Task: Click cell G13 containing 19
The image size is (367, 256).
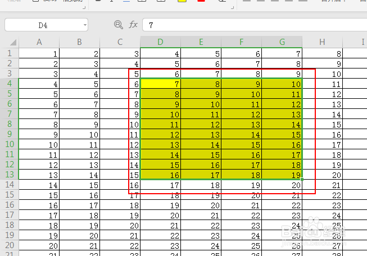Action: (x=282, y=175)
